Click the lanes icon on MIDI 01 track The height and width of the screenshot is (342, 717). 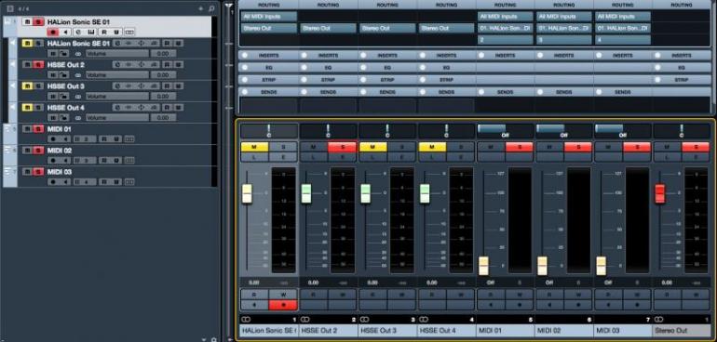coord(129,139)
